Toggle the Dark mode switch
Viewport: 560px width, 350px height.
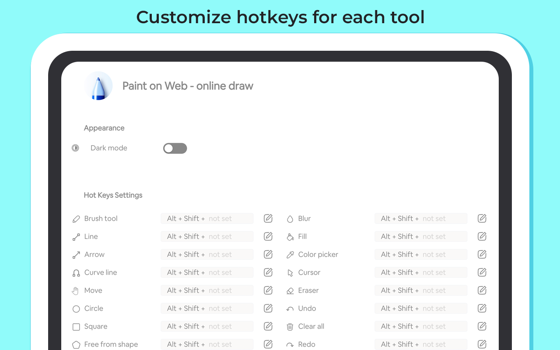tap(175, 148)
